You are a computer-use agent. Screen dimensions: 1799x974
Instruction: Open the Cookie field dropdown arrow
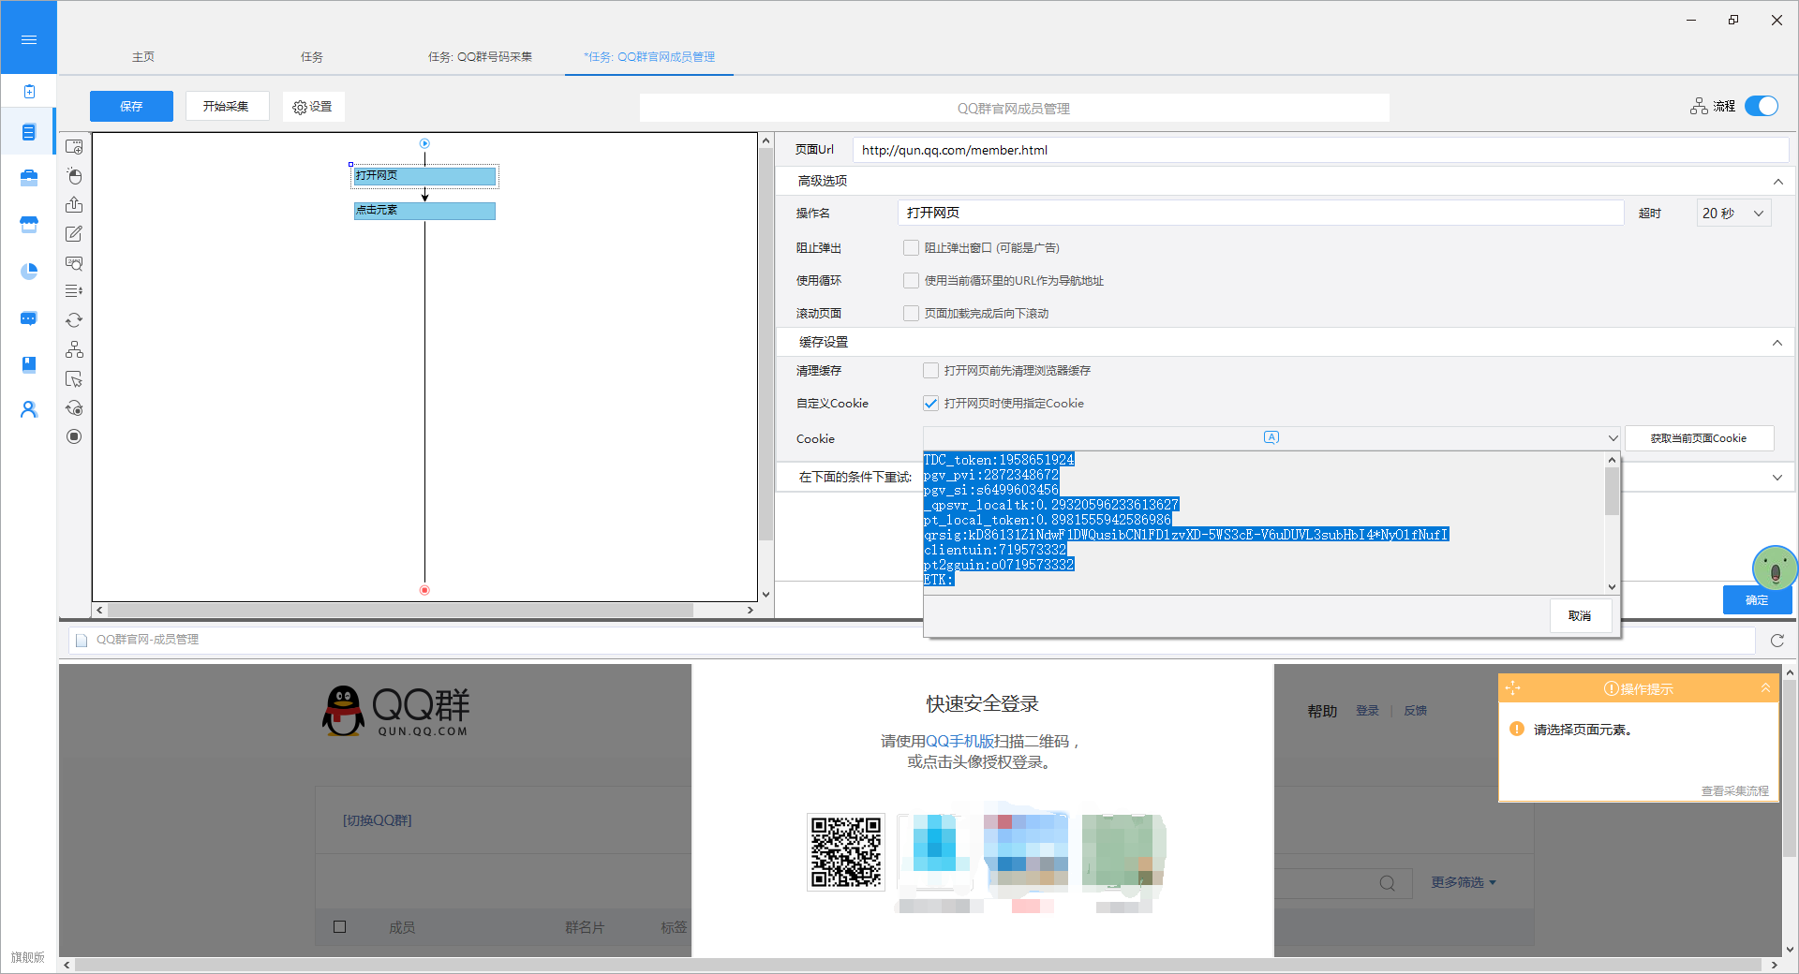pyautogui.click(x=1613, y=438)
